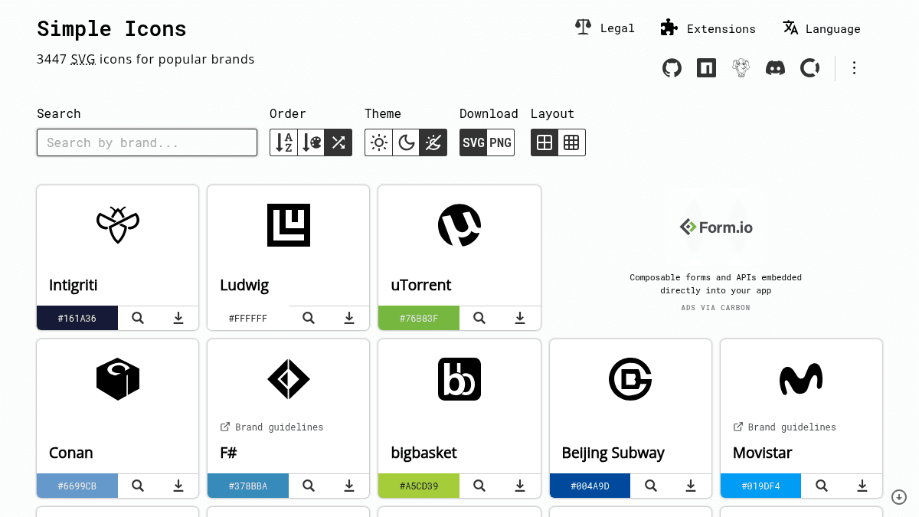Open the GitHub repository icon

(672, 68)
